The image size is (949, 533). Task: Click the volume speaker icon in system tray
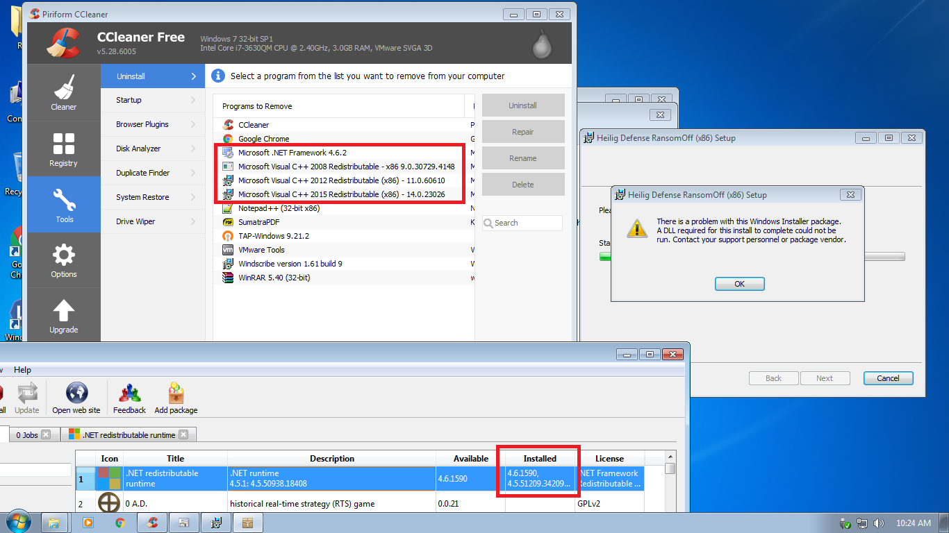(x=879, y=523)
